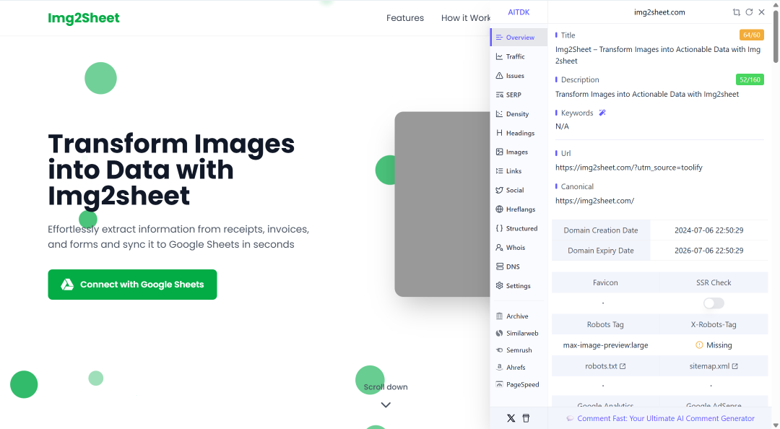This screenshot has height=429, width=780.
Task: Click the Domain Expiry Date value
Action: point(709,251)
